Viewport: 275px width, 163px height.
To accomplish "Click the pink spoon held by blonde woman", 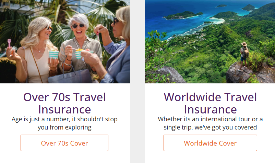I will click(x=9, y=43).
